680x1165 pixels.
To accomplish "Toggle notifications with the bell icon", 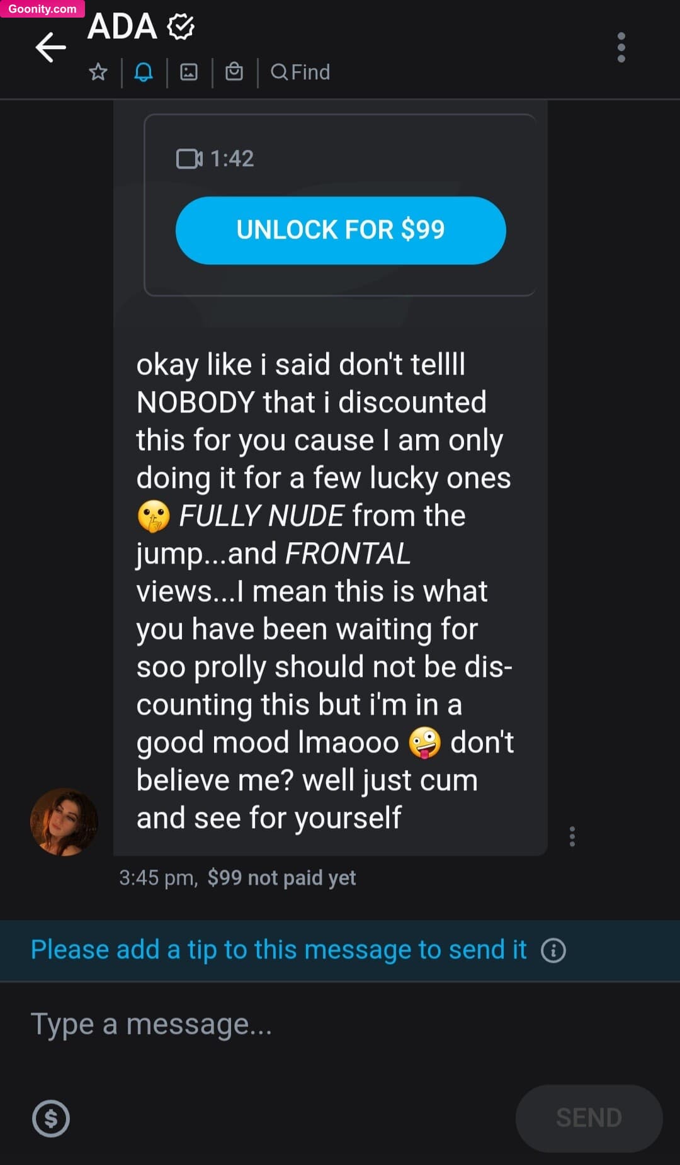I will coord(144,72).
